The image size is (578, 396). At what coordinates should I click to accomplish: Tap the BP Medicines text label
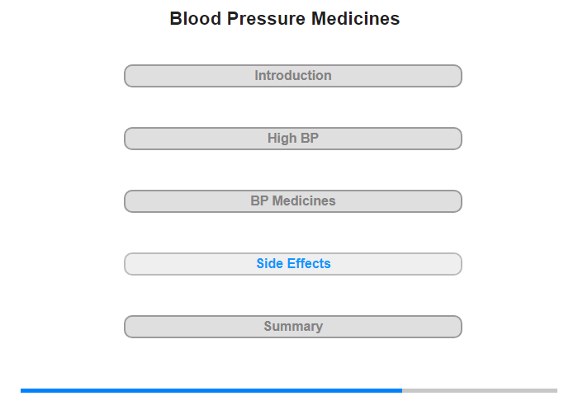293,201
